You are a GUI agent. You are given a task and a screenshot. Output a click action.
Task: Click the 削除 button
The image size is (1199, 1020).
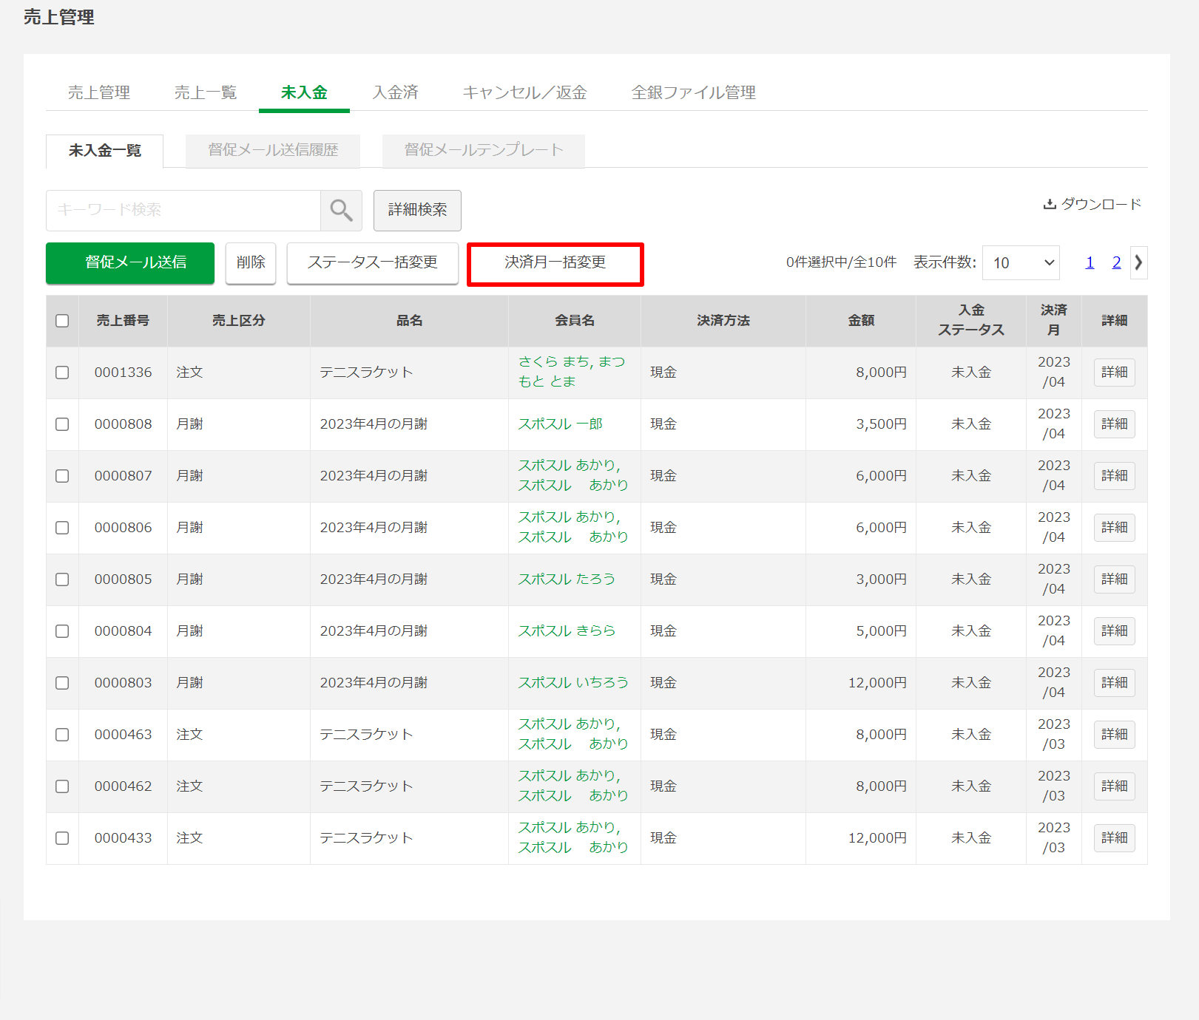pos(251,263)
